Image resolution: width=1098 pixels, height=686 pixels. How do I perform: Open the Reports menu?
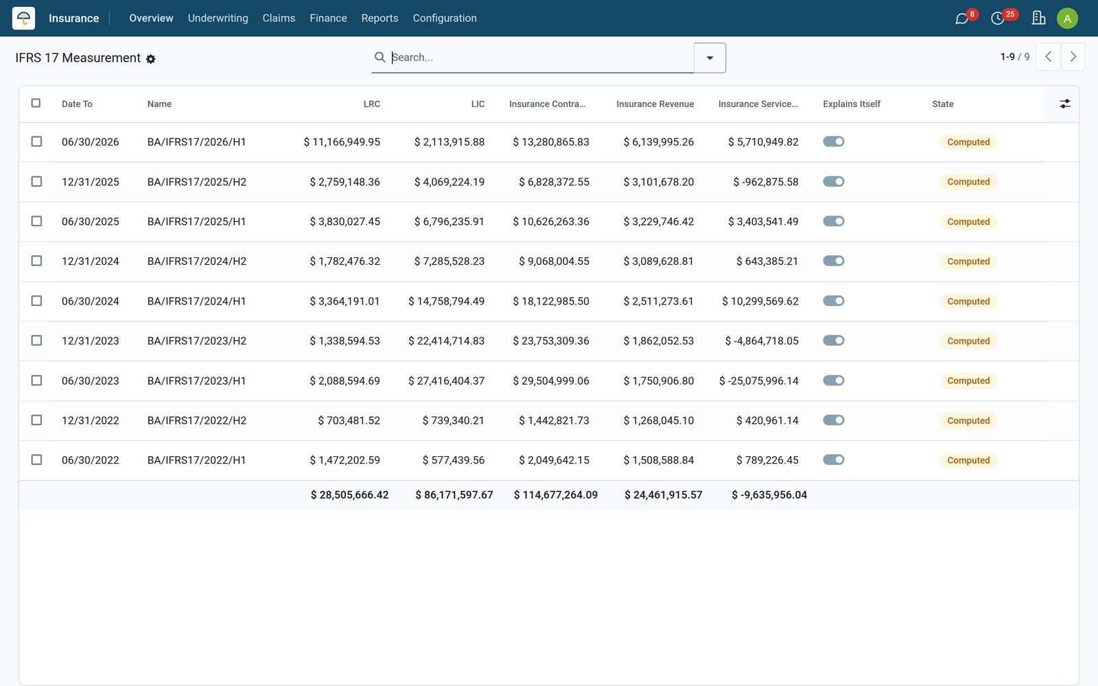tap(379, 19)
